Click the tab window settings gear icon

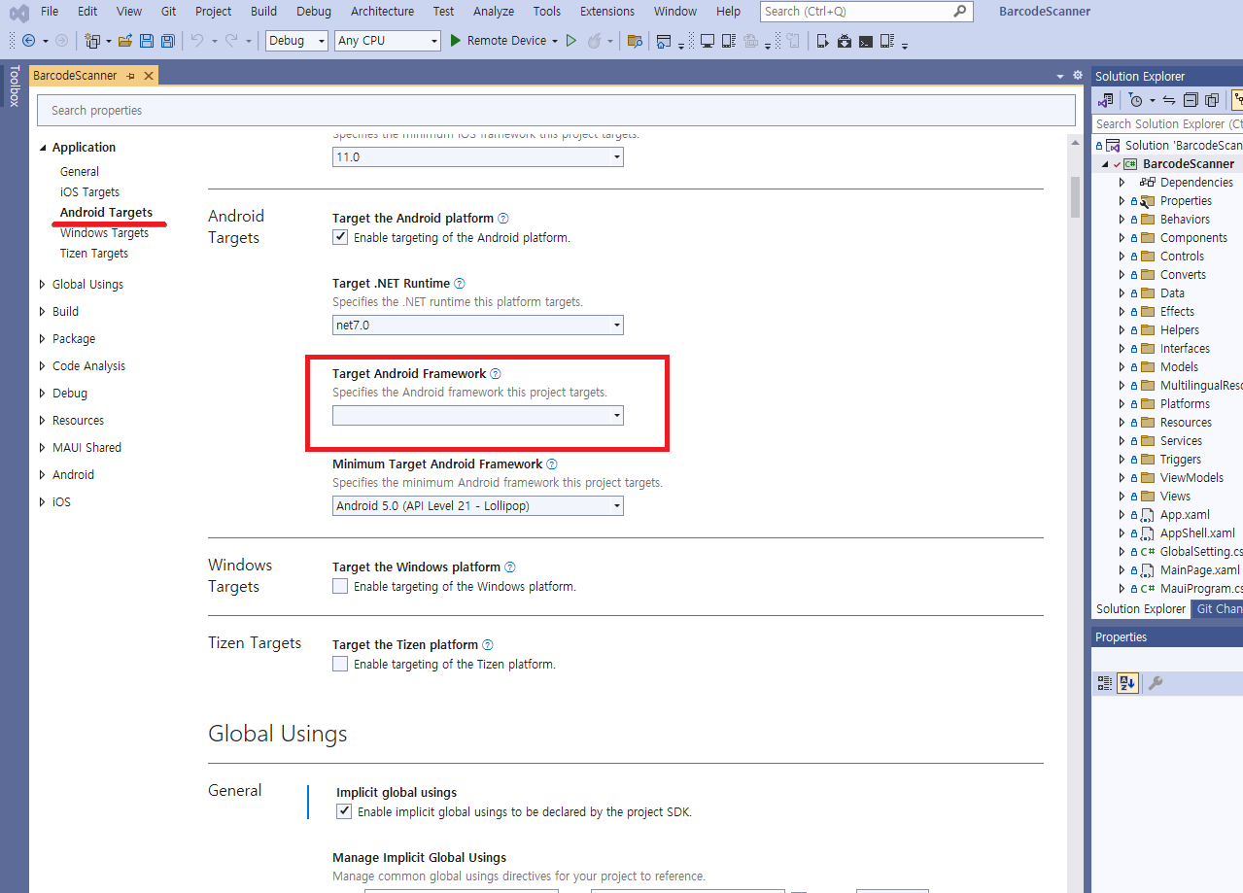1077,75
